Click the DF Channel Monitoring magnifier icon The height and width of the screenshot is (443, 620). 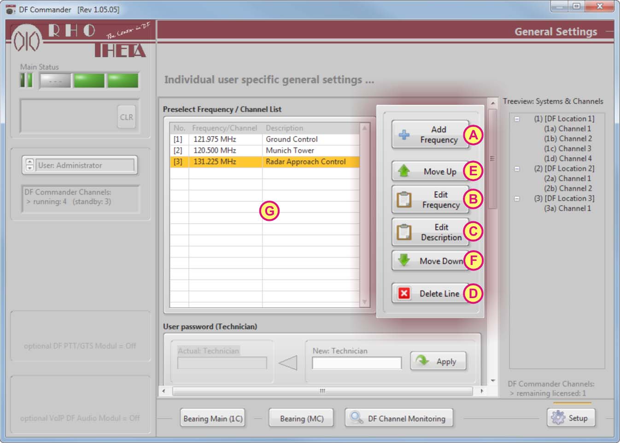[x=356, y=417]
